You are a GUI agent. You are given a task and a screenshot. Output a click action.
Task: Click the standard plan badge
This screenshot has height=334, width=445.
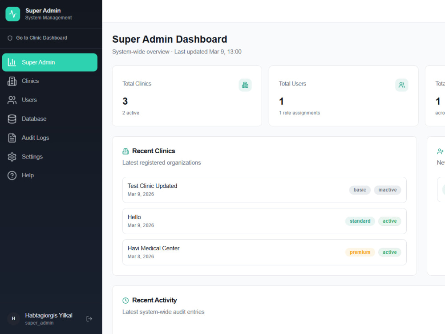pos(360,221)
